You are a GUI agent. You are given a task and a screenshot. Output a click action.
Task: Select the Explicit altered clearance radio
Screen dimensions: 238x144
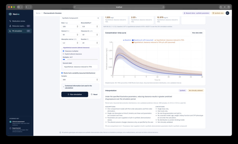pyautogui.click(x=63, y=54)
